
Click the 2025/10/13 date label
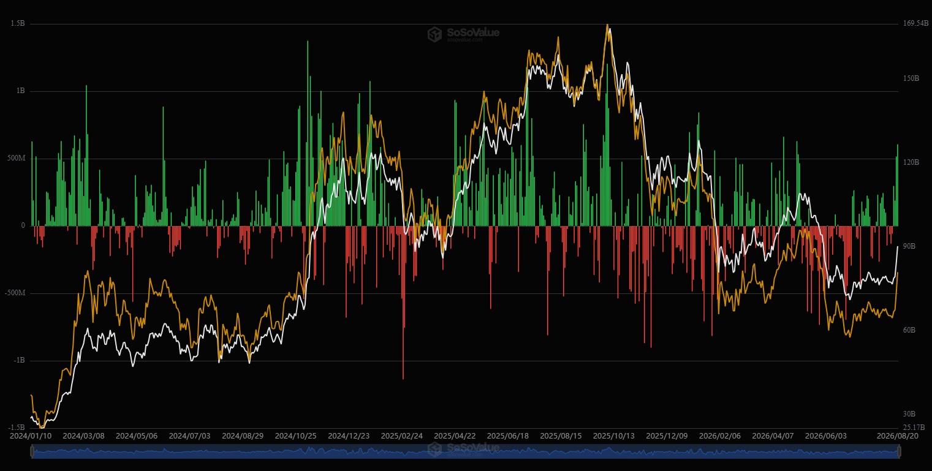click(x=614, y=436)
